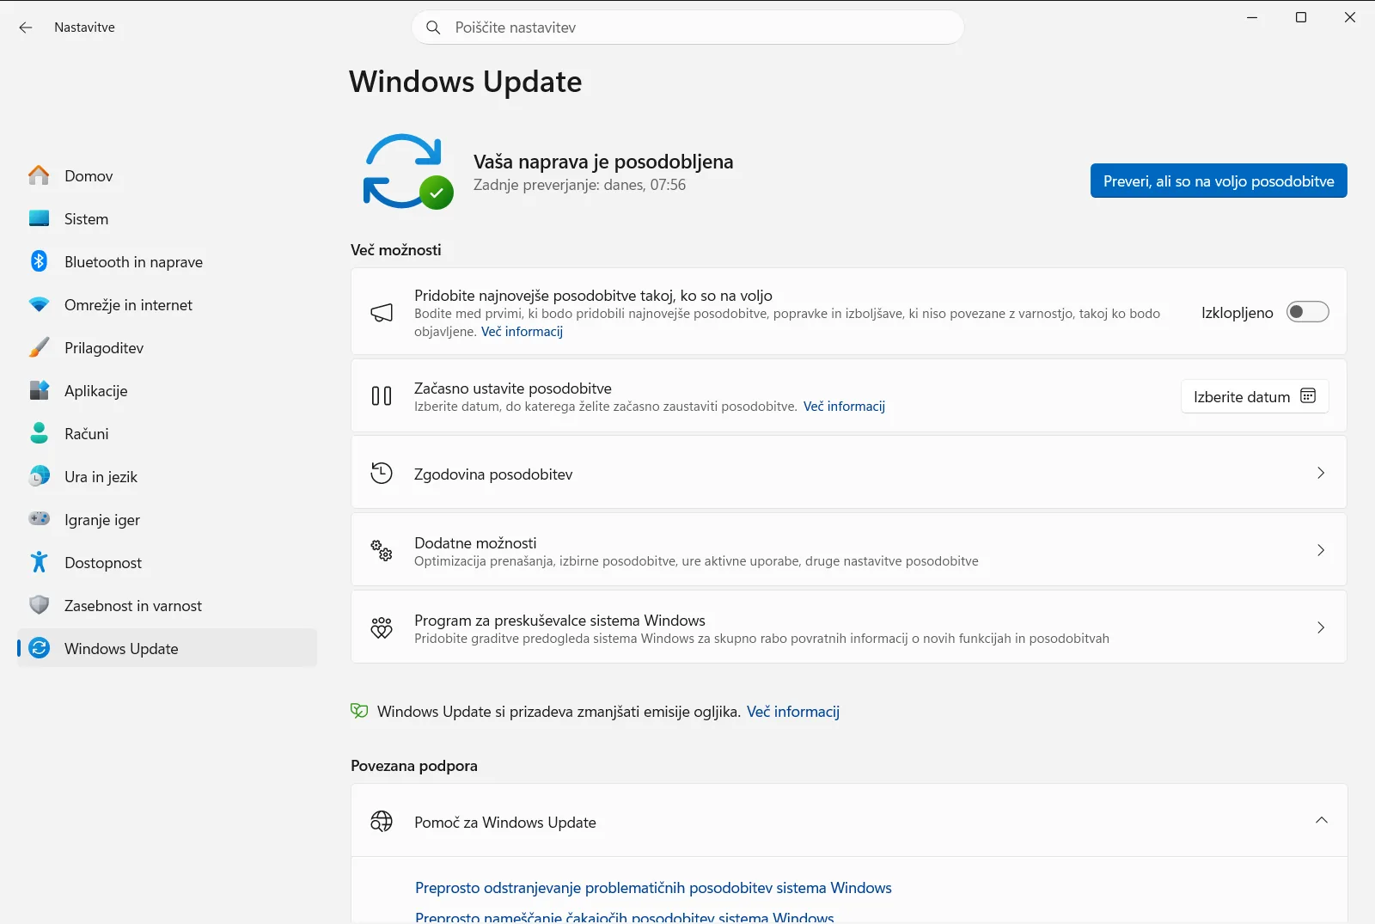Click the Domov house icon
Image resolution: width=1375 pixels, height=924 pixels.
click(39, 175)
